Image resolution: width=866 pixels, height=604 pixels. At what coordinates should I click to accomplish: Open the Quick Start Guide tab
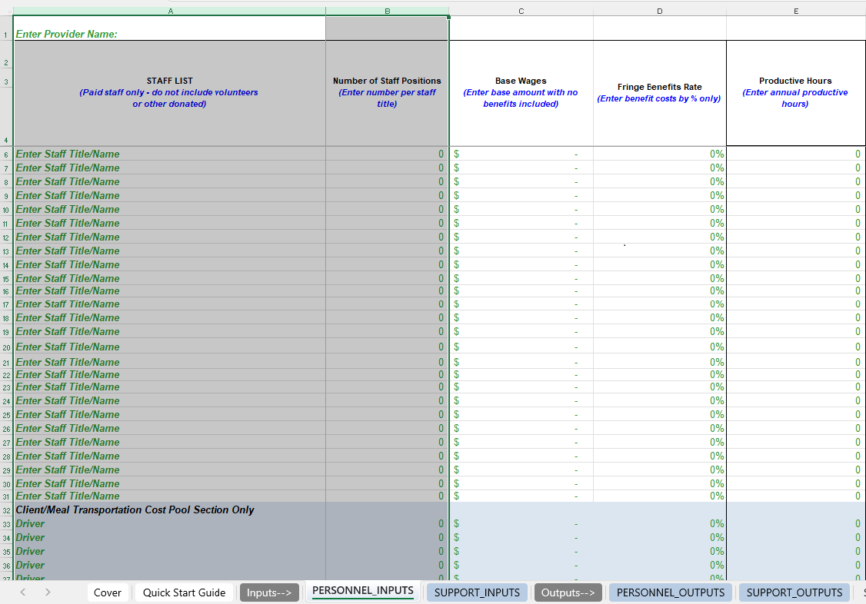(x=184, y=592)
